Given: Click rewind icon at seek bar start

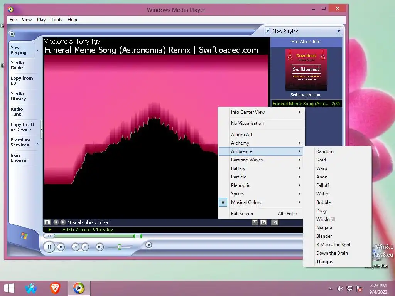Looking at the screenshot, I should pyautogui.click(x=49, y=236).
